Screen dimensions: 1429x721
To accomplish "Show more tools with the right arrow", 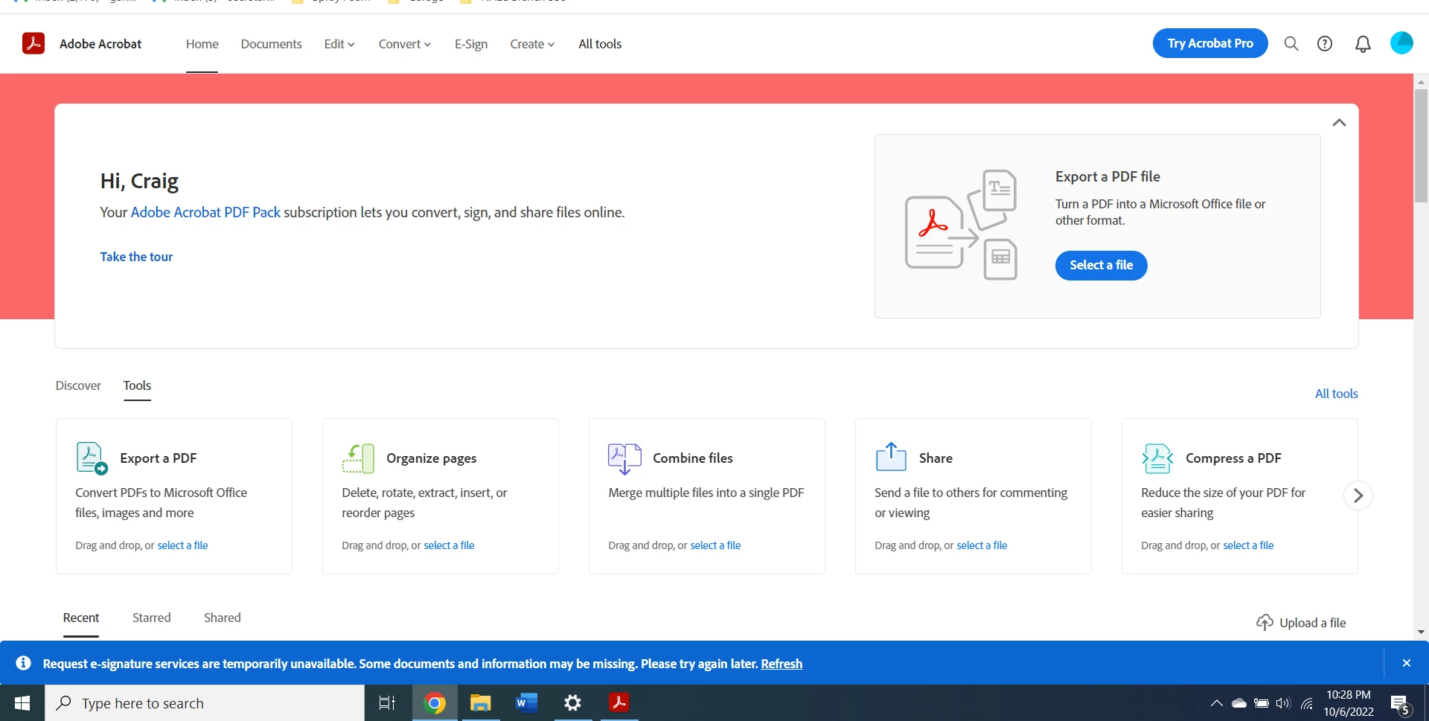I will [1358, 496].
